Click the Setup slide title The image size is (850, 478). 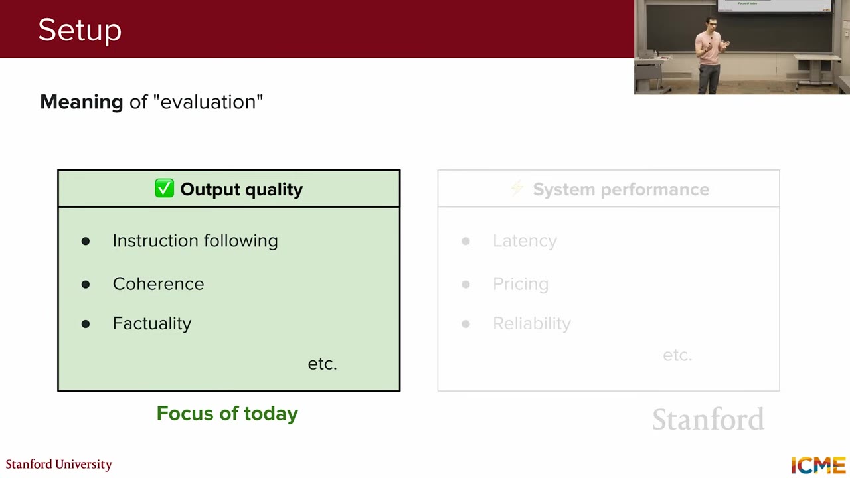coord(80,30)
